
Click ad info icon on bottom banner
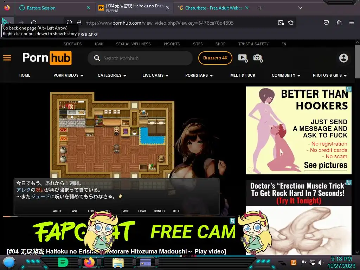(233, 221)
